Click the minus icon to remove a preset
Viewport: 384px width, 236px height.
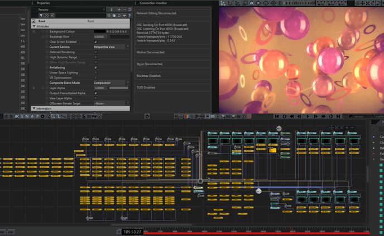point(124,9)
